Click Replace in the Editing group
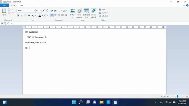This screenshot has height=106, width=189. pyautogui.click(x=103, y=13)
